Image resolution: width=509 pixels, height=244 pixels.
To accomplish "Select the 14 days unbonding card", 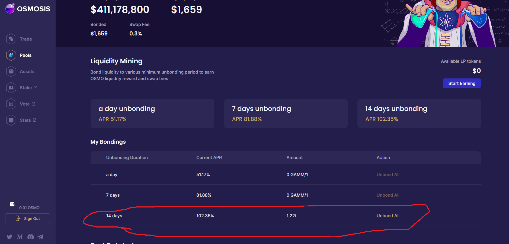I will click(x=419, y=114).
